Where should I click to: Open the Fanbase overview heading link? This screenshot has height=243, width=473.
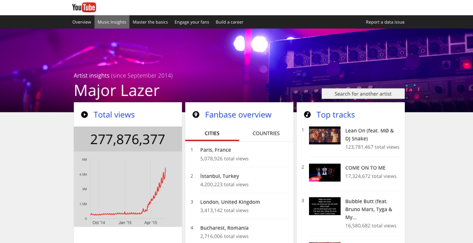coord(238,115)
